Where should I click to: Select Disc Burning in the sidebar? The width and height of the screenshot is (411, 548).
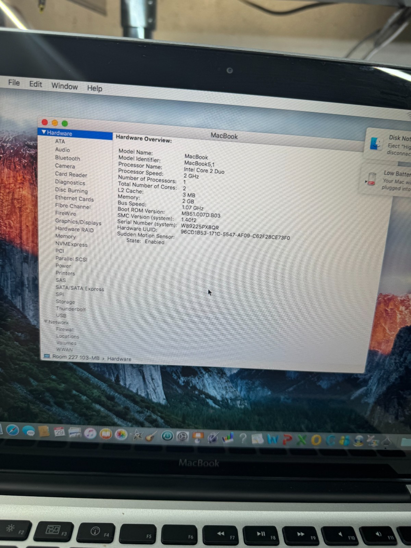coord(71,190)
